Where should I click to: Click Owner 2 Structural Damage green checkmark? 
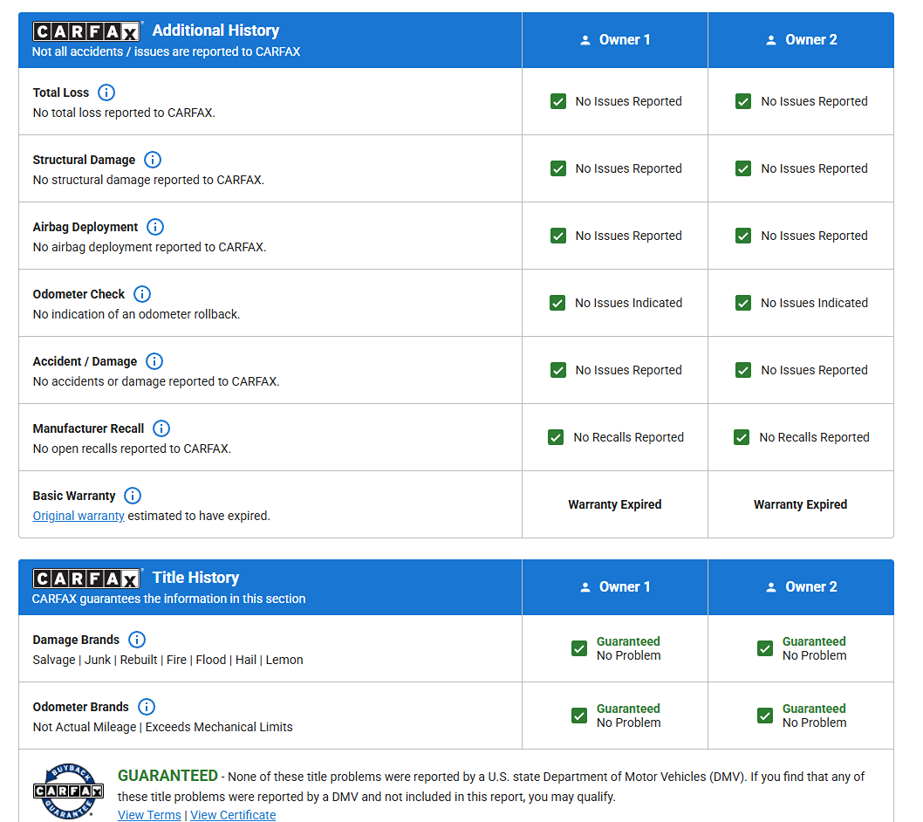tap(743, 168)
